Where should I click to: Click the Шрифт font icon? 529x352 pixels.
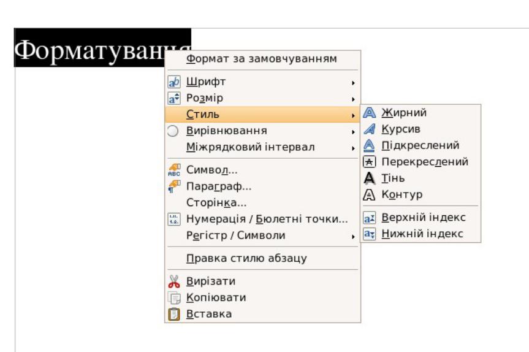173,82
